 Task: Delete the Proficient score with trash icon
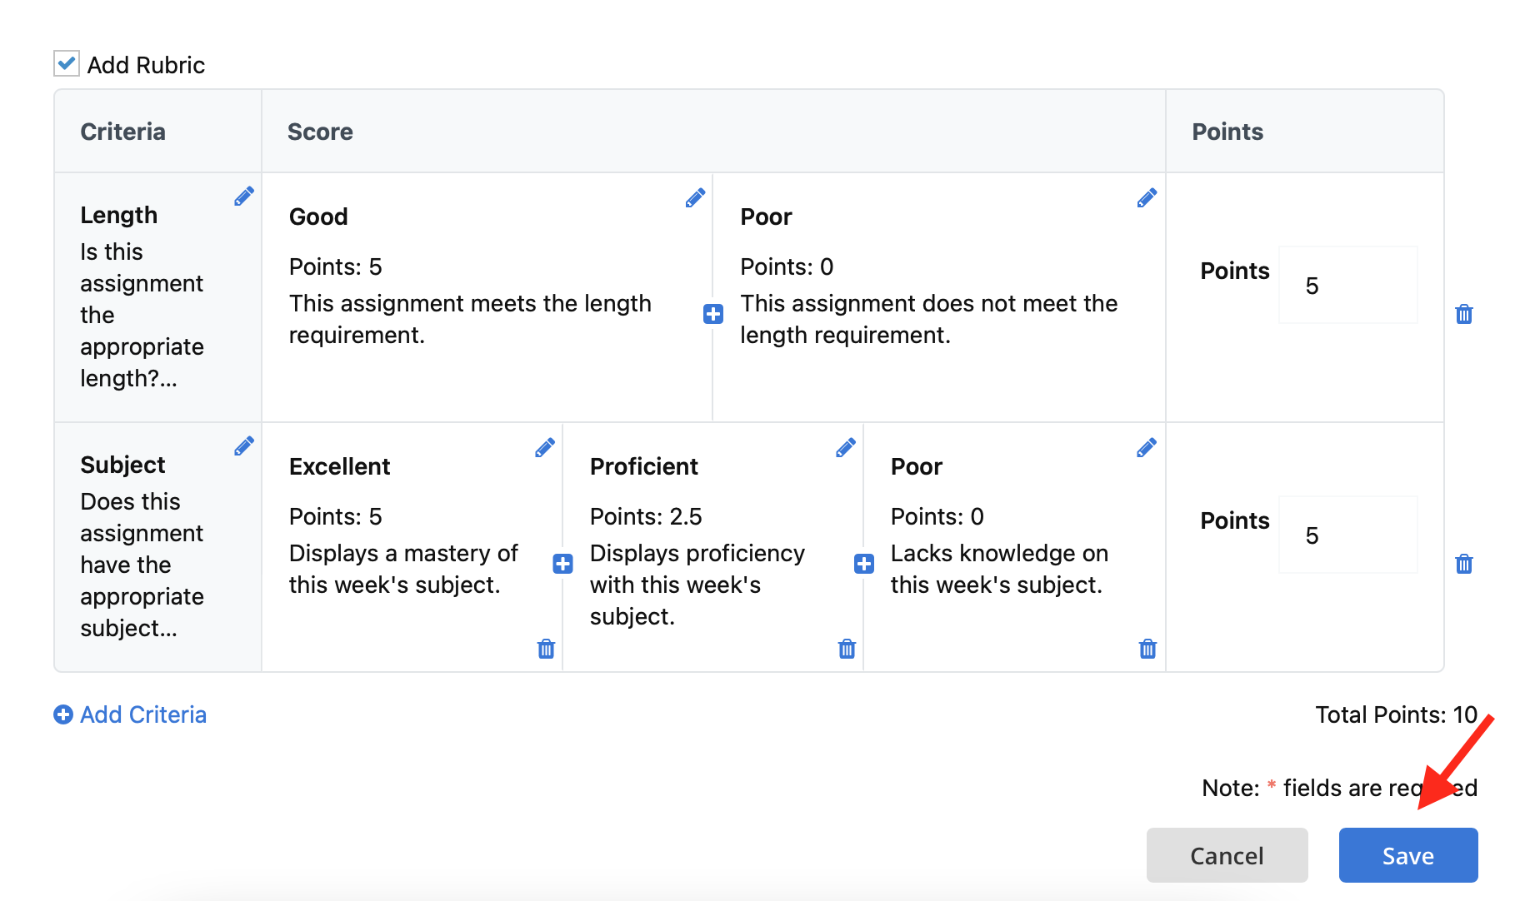(847, 649)
